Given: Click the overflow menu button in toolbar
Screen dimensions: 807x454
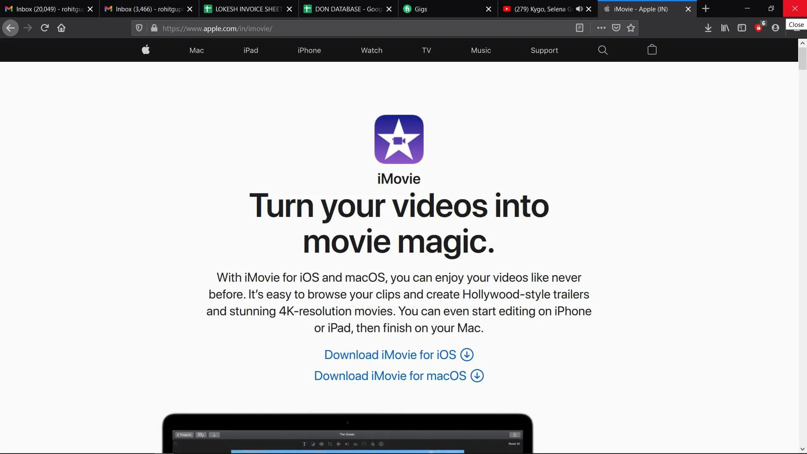Looking at the screenshot, I should (x=601, y=28).
